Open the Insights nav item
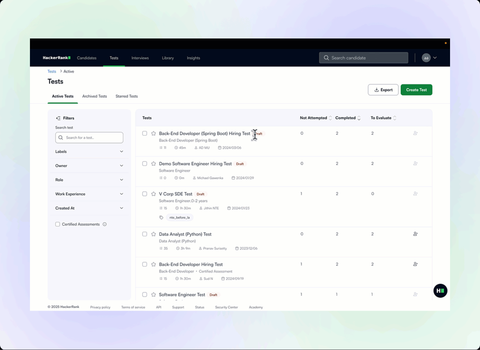 click(x=194, y=58)
